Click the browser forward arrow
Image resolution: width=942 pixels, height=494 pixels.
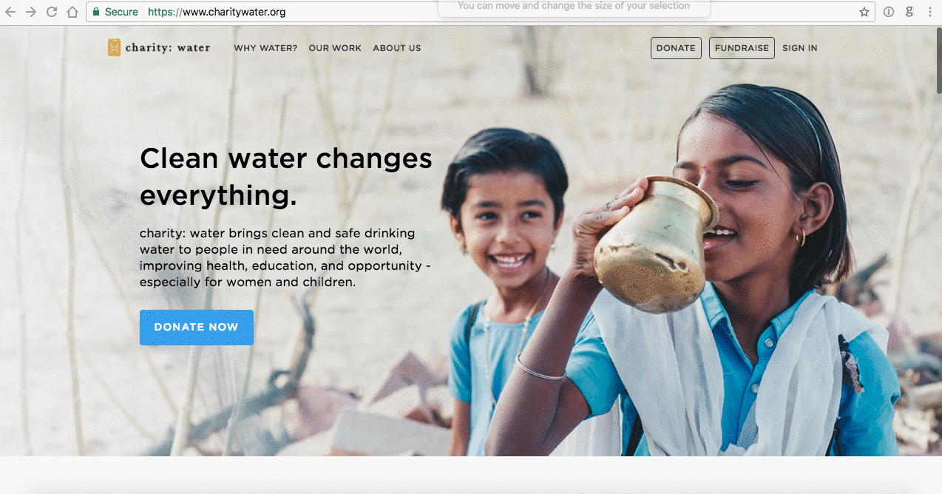31,12
